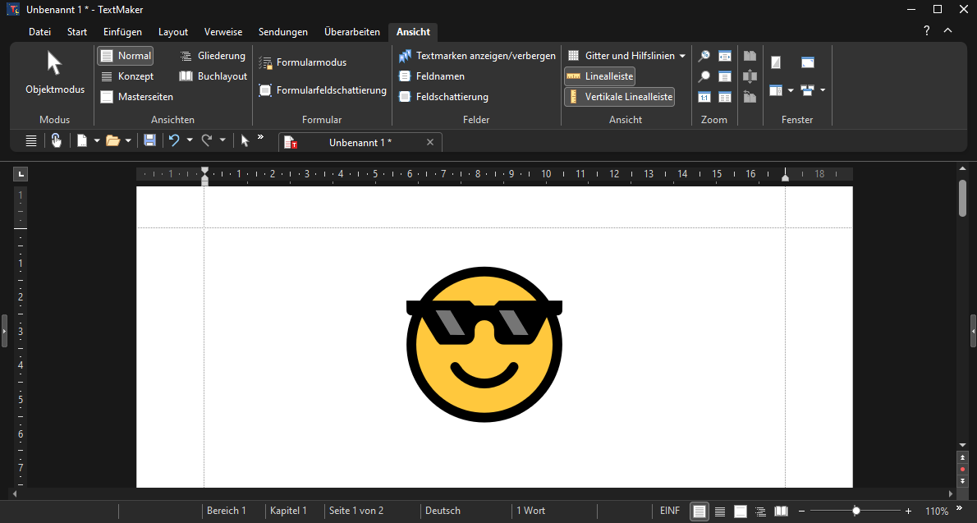Click Textmarken anzeigen/verbergen

(477, 56)
